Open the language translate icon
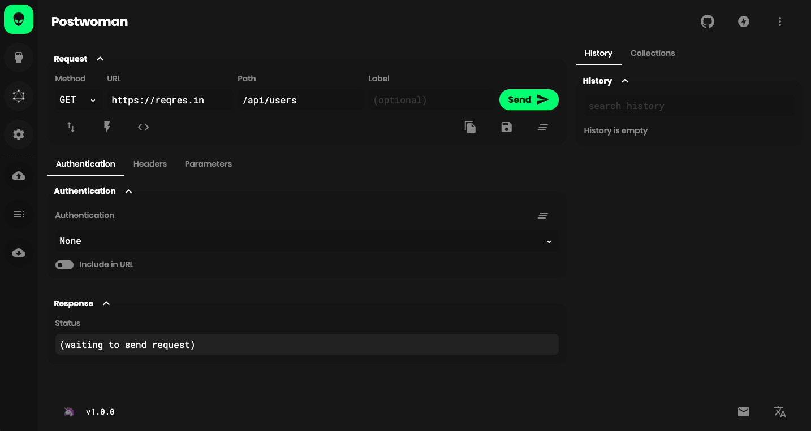The height and width of the screenshot is (431, 811). click(780, 412)
